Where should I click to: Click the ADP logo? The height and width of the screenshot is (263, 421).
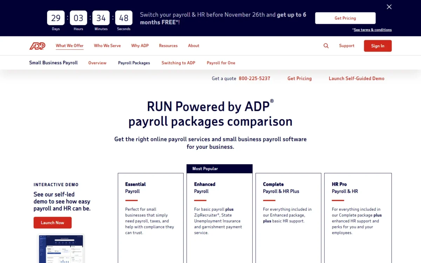pyautogui.click(x=37, y=46)
